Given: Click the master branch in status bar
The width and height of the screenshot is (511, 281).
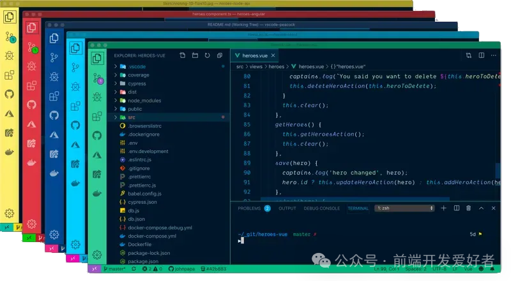Looking at the screenshot, I should [116, 270].
